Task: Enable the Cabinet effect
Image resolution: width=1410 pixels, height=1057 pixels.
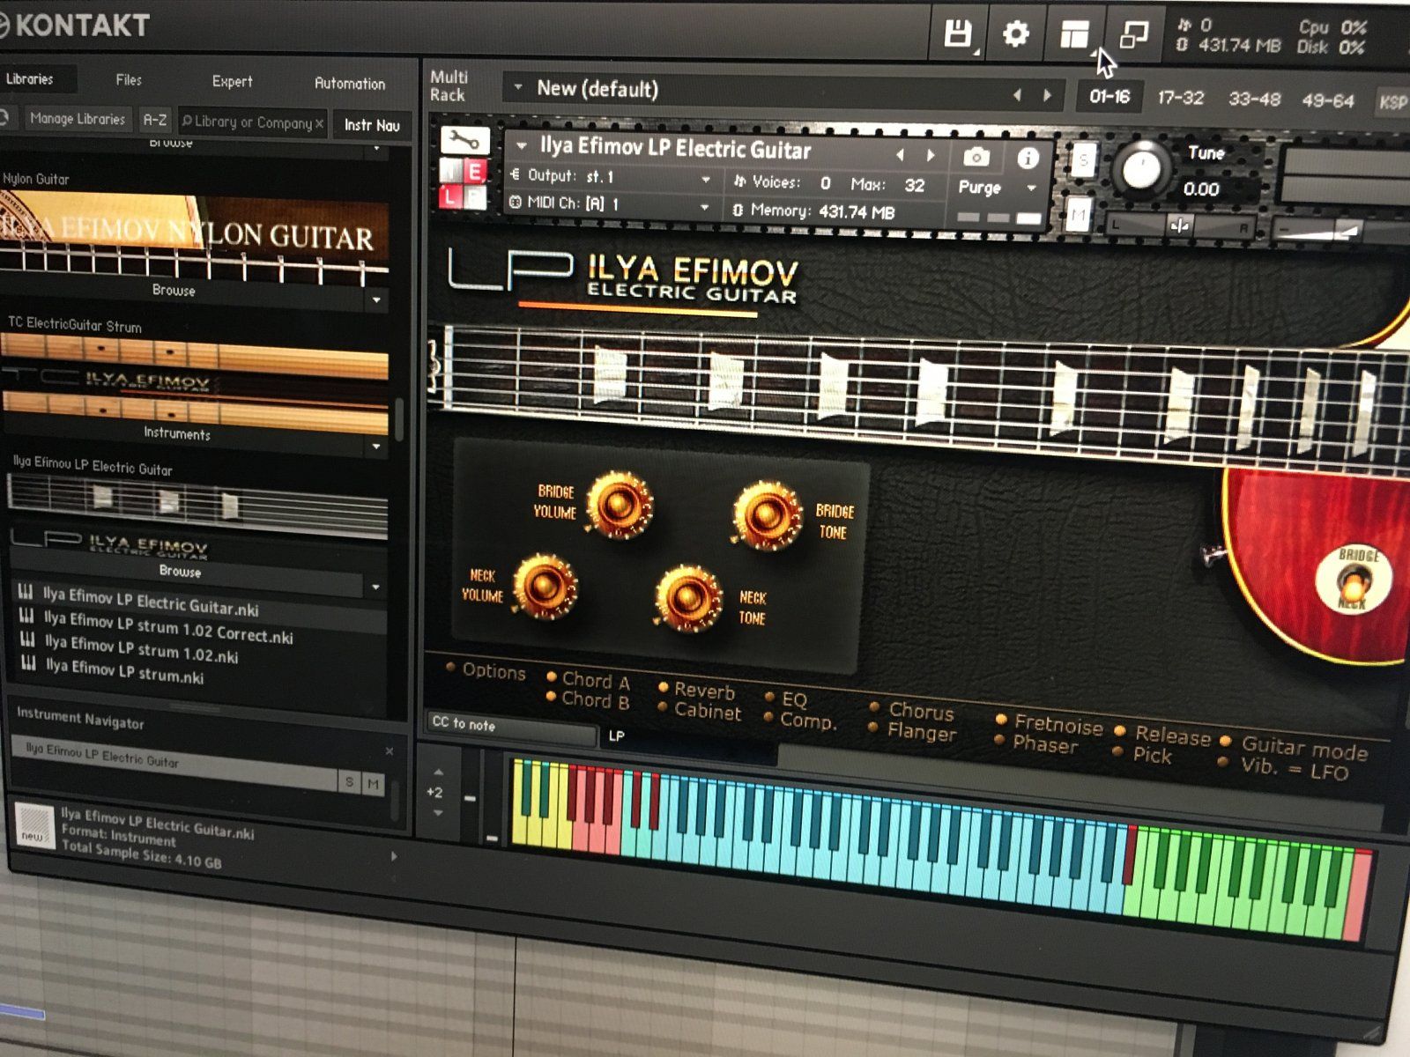Action: point(701,711)
